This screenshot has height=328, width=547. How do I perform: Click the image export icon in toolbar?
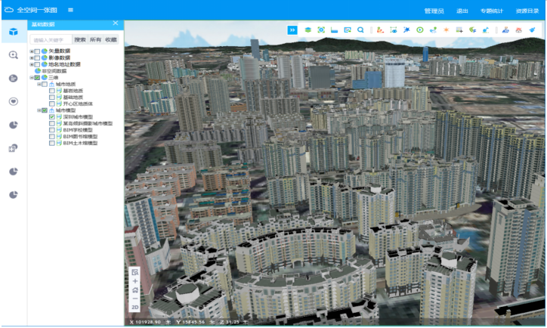(348, 30)
